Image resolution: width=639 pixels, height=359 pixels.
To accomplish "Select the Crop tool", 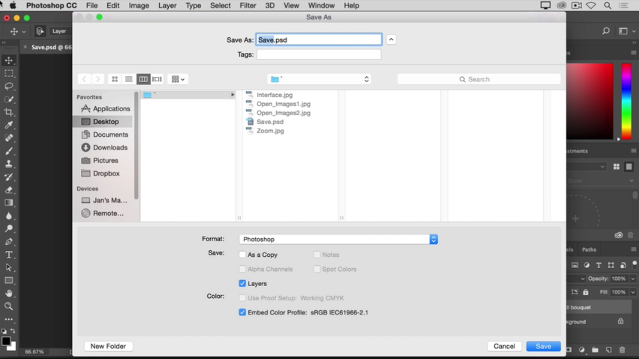I will pyautogui.click(x=9, y=112).
